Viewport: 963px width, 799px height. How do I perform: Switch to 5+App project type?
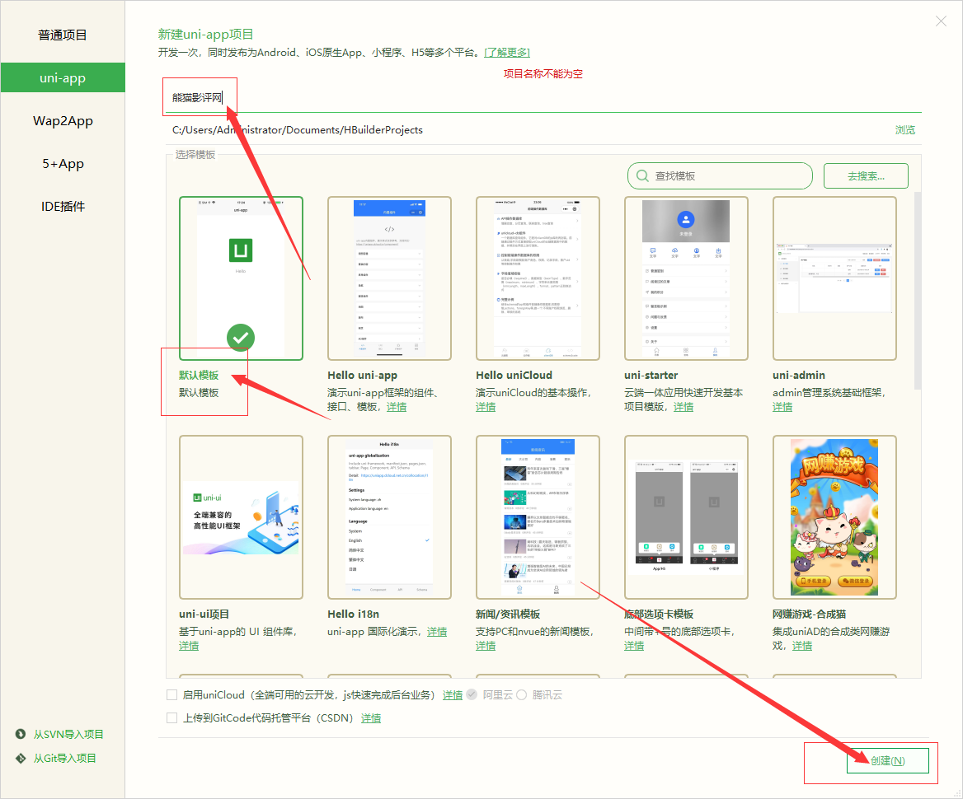click(x=63, y=164)
